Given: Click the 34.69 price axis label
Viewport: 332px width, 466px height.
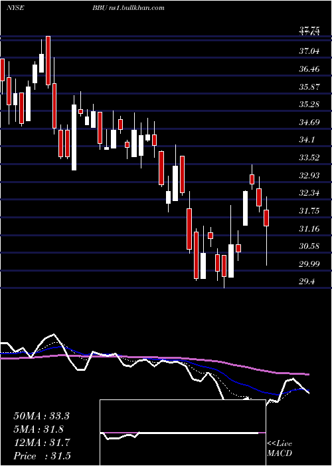Looking at the screenshot, I should click(x=309, y=122).
